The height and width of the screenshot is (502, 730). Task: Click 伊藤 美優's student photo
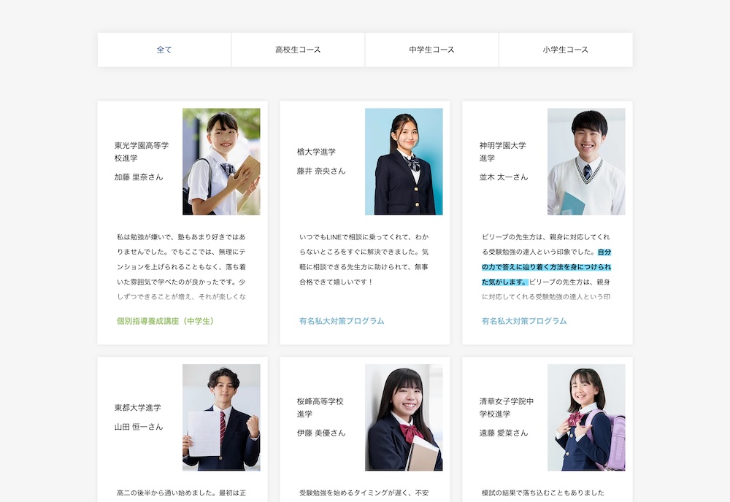(x=404, y=417)
